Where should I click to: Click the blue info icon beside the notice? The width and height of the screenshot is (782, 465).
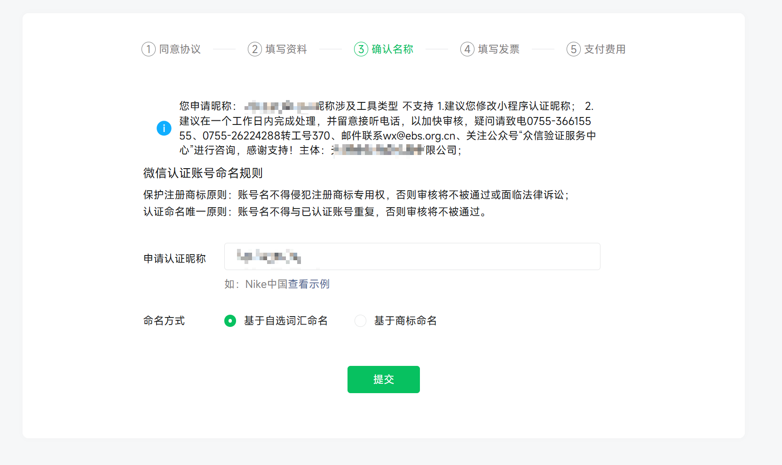coord(164,128)
